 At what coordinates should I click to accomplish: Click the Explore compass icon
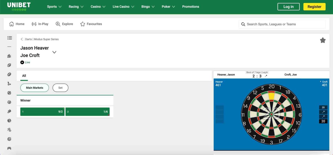pyautogui.click(x=58, y=24)
